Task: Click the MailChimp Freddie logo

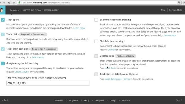Action: click(x=2, y=10)
